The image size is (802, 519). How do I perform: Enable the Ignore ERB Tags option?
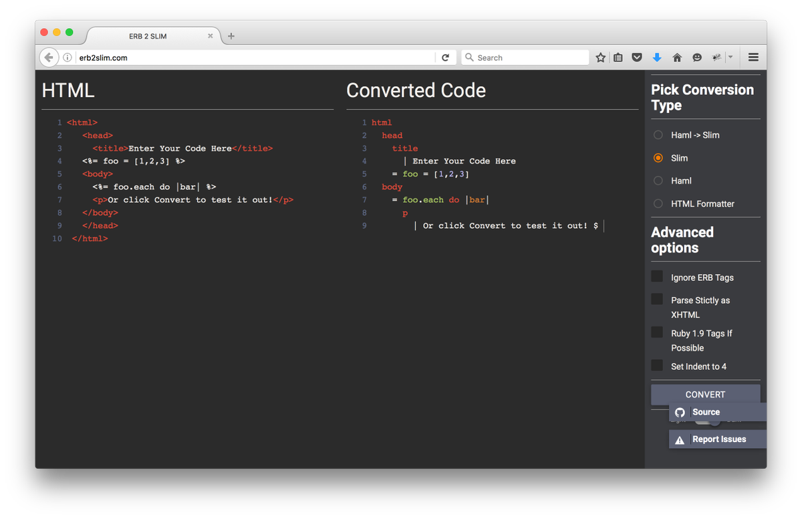pyautogui.click(x=657, y=276)
